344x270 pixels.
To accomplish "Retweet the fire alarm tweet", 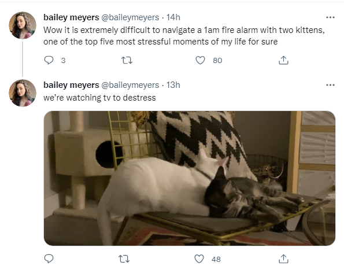I will pos(127,60).
